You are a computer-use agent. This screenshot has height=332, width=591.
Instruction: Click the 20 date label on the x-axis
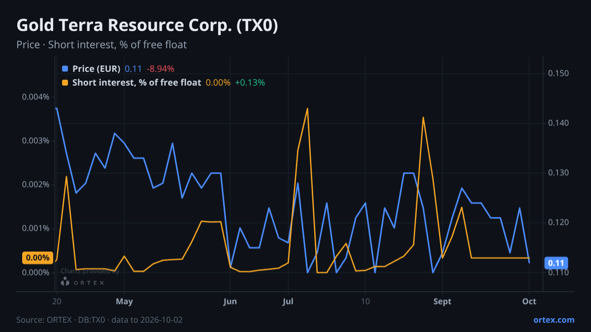[x=56, y=302]
